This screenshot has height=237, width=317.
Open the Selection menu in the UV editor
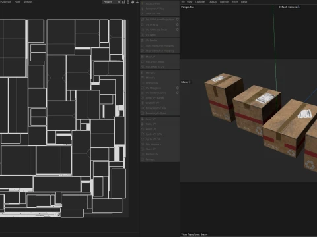[x=6, y=2]
